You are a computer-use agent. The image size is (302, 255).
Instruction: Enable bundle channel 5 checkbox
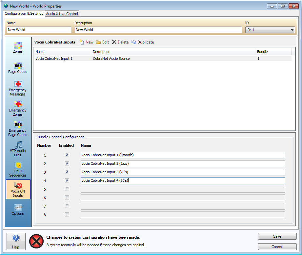point(67,189)
